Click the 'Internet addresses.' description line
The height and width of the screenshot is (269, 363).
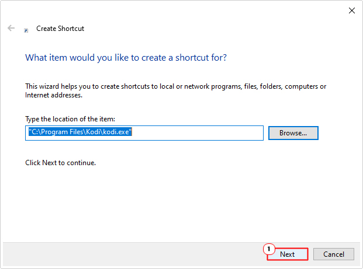pos(54,95)
